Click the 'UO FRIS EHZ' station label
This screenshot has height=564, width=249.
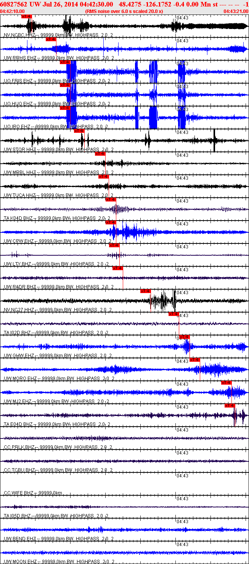[x=18, y=81]
